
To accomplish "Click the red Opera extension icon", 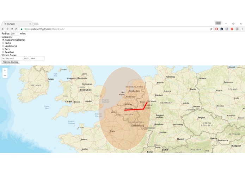I will (x=216, y=29).
